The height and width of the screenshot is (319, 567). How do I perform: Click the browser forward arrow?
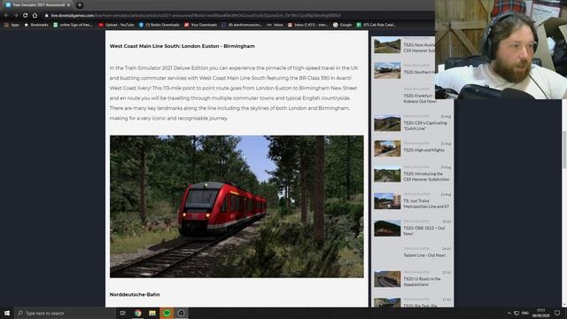tap(16, 16)
